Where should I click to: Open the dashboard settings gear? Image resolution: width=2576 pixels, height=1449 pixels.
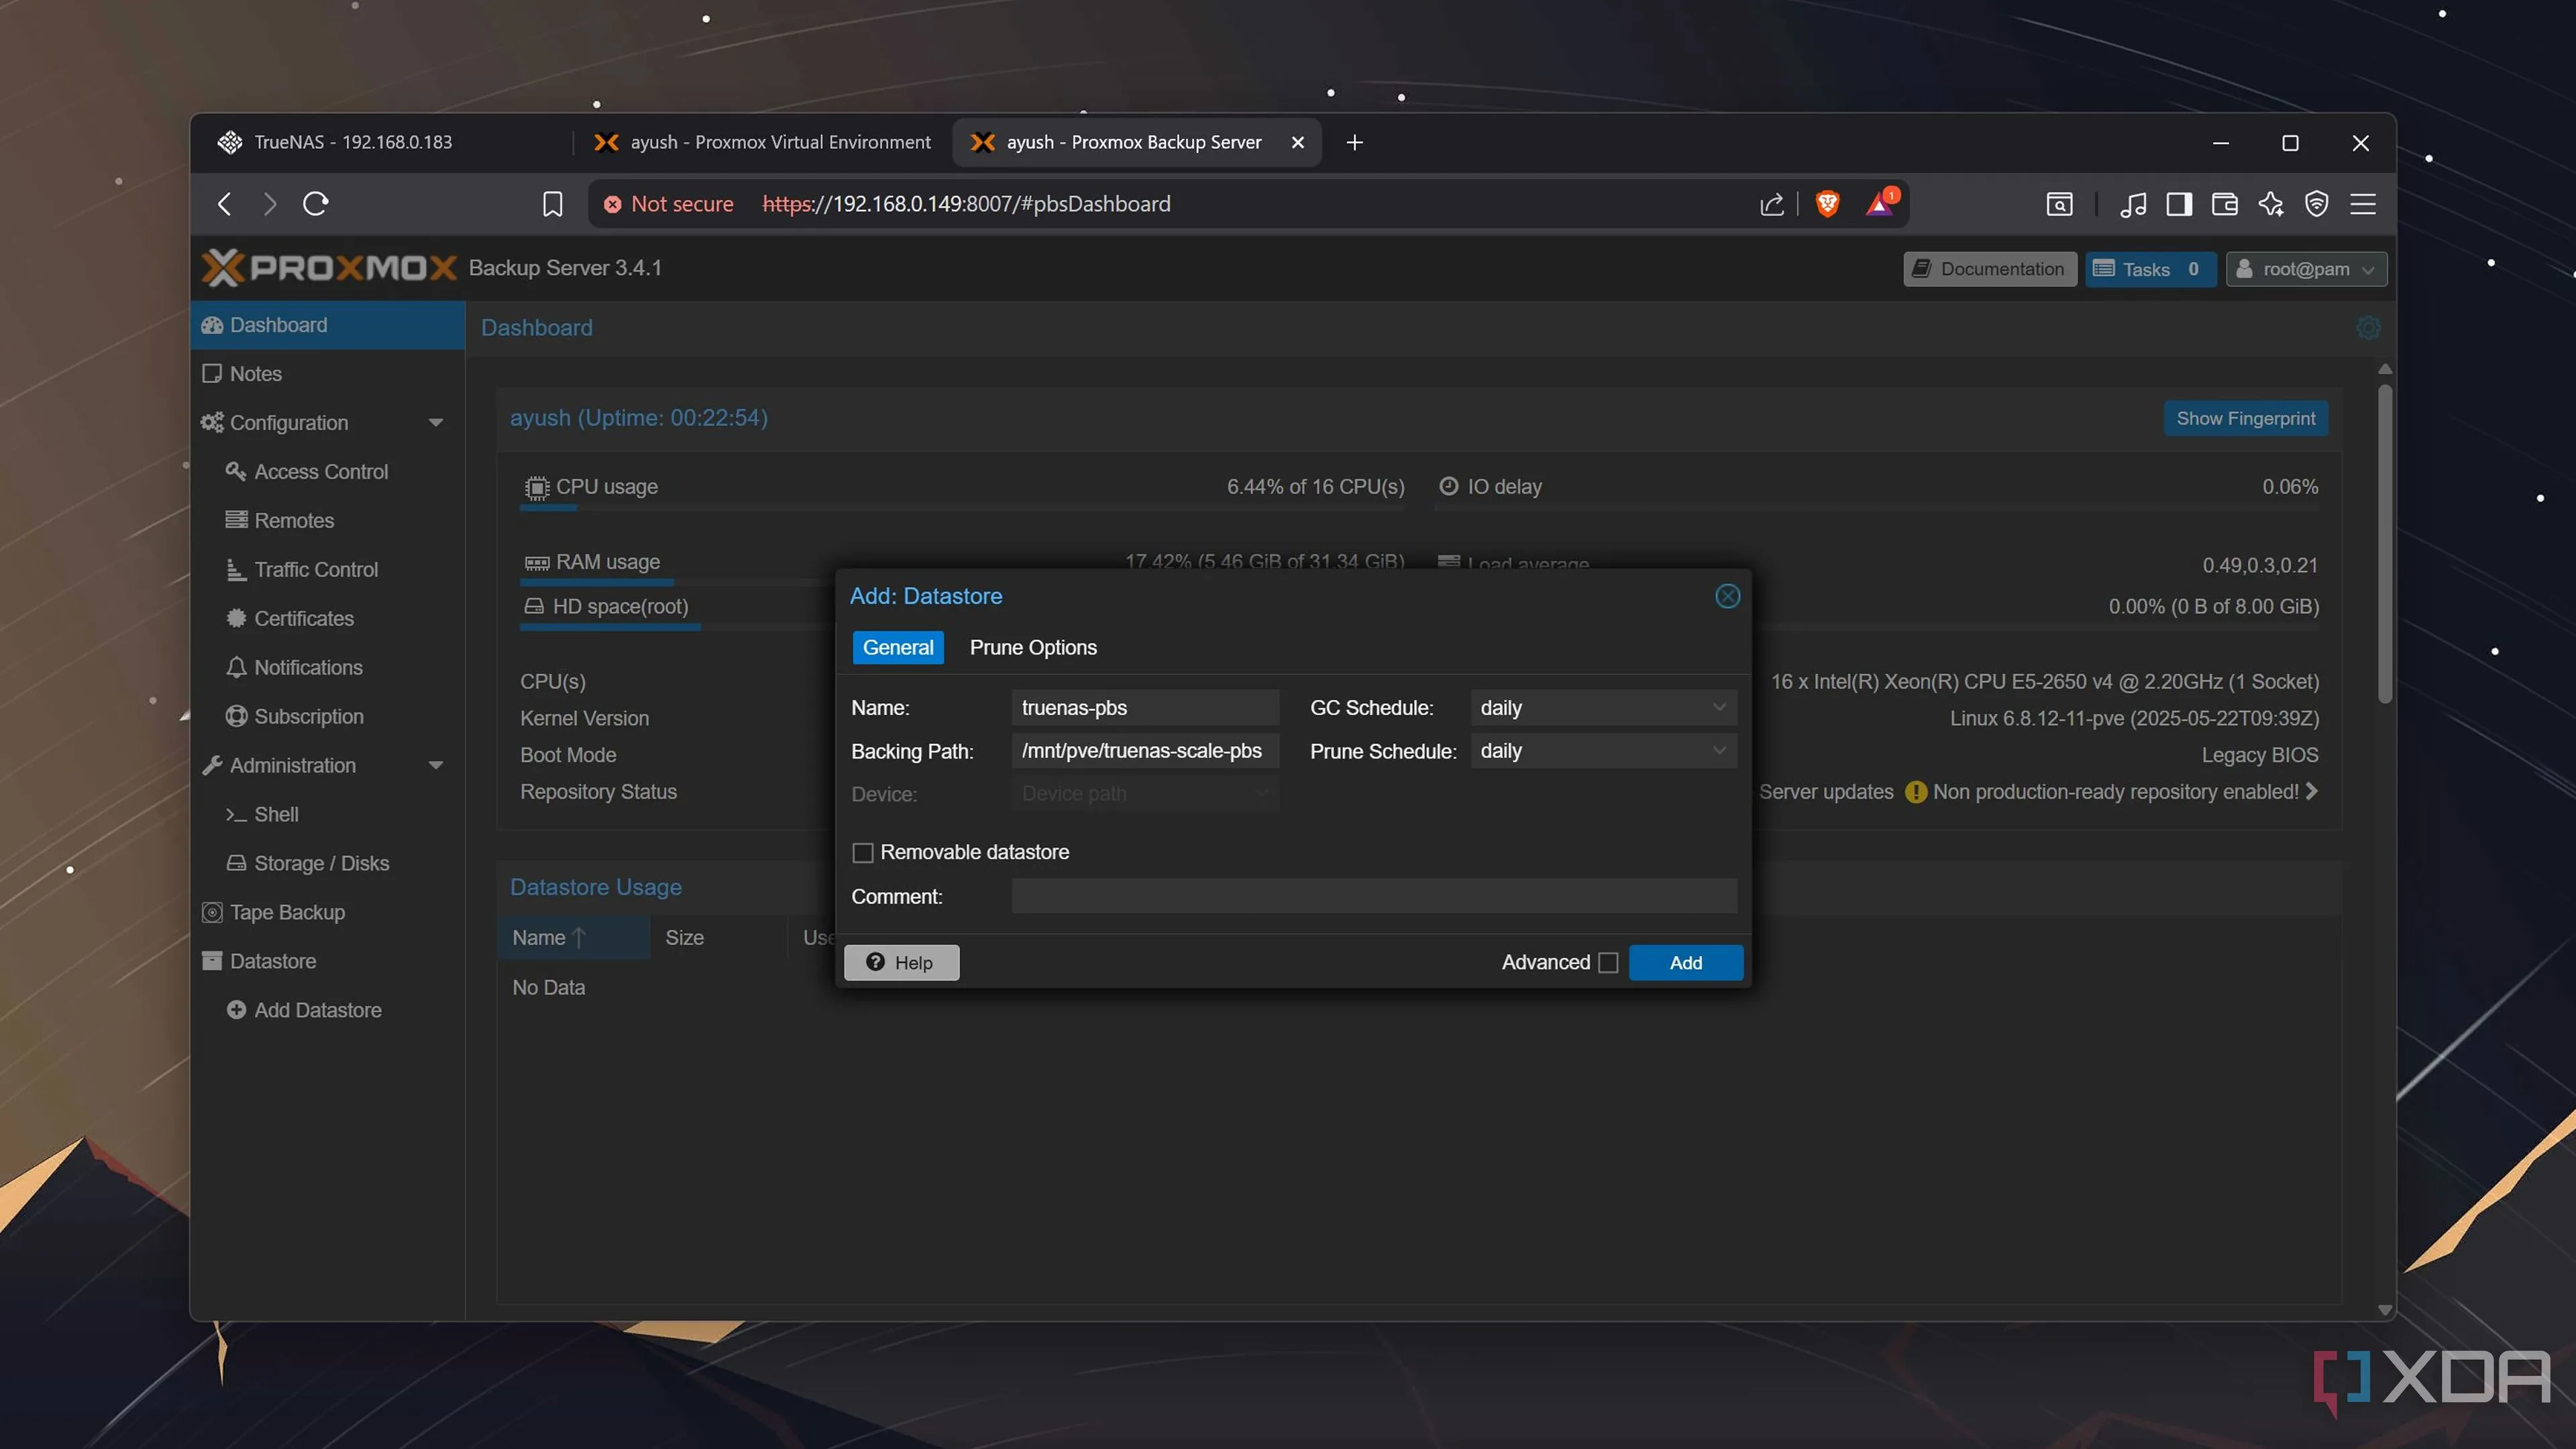coord(2368,328)
